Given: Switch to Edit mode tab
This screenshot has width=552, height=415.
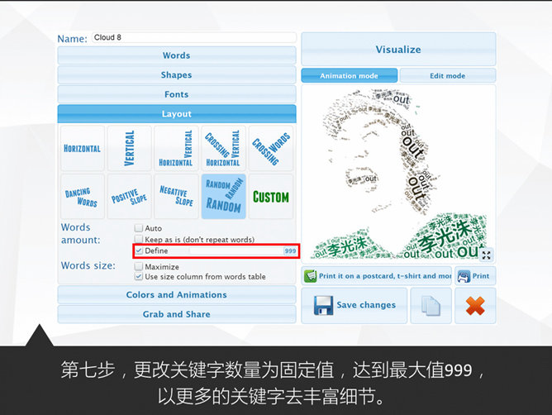Looking at the screenshot, I should tap(447, 76).
